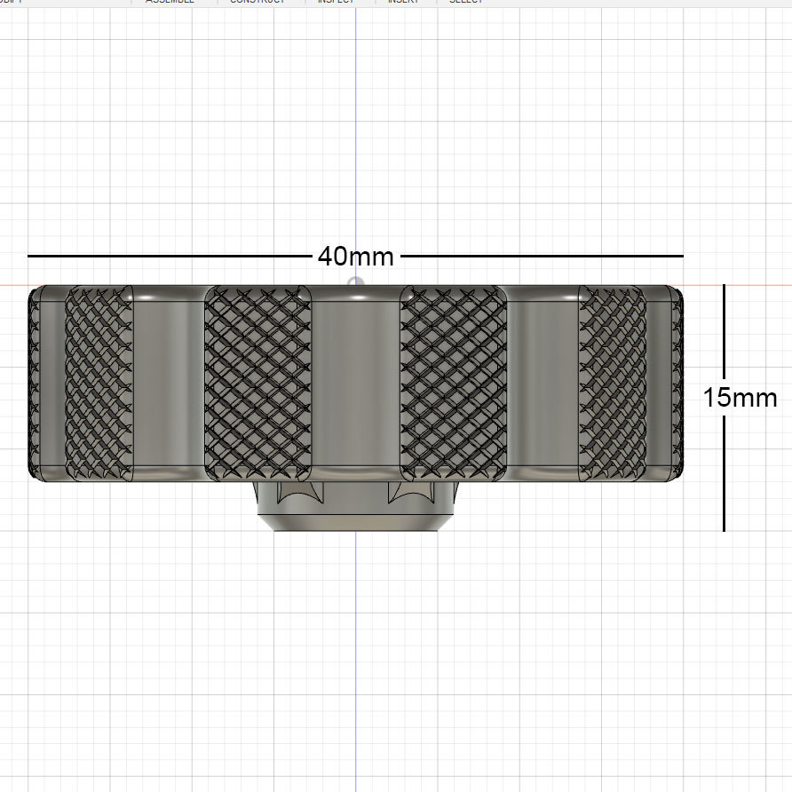Screen dimensions: 792x792
Task: Select the 15mm dimension label
Action: (x=741, y=399)
